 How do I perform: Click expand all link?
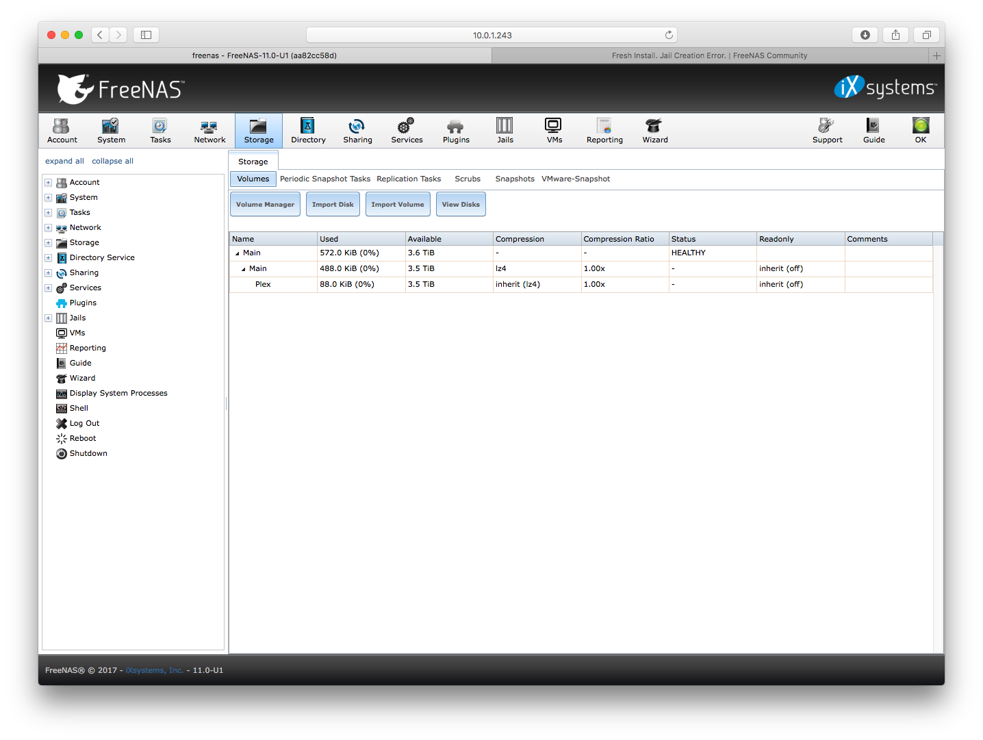click(64, 161)
